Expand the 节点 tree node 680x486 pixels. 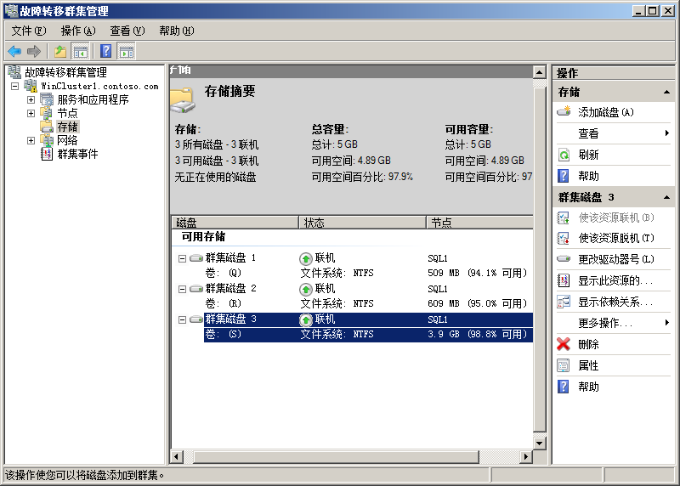click(x=31, y=113)
